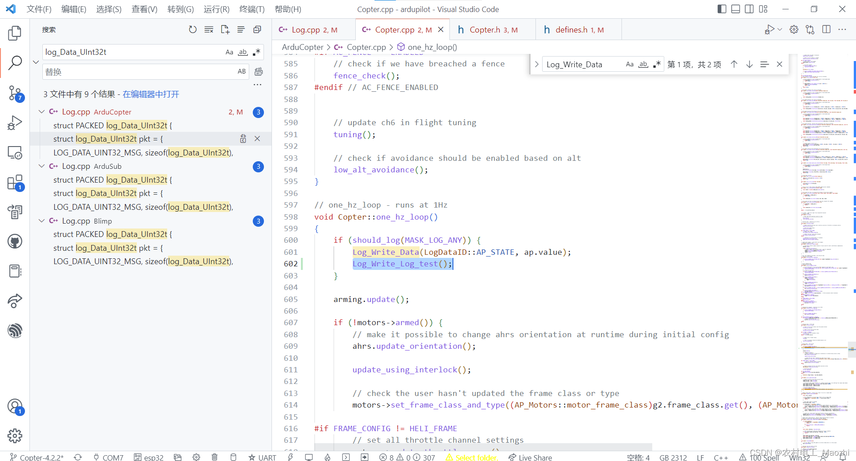Click Replace All icon beside replace field
The height and width of the screenshot is (461, 856).
(x=259, y=72)
